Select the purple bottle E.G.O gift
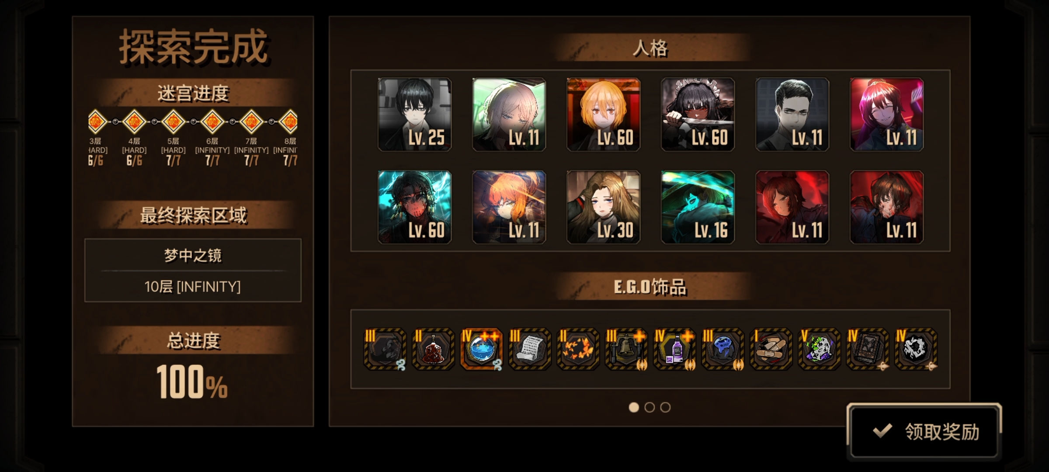 pyautogui.click(x=674, y=349)
